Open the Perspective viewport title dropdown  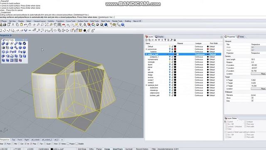tap(11, 35)
